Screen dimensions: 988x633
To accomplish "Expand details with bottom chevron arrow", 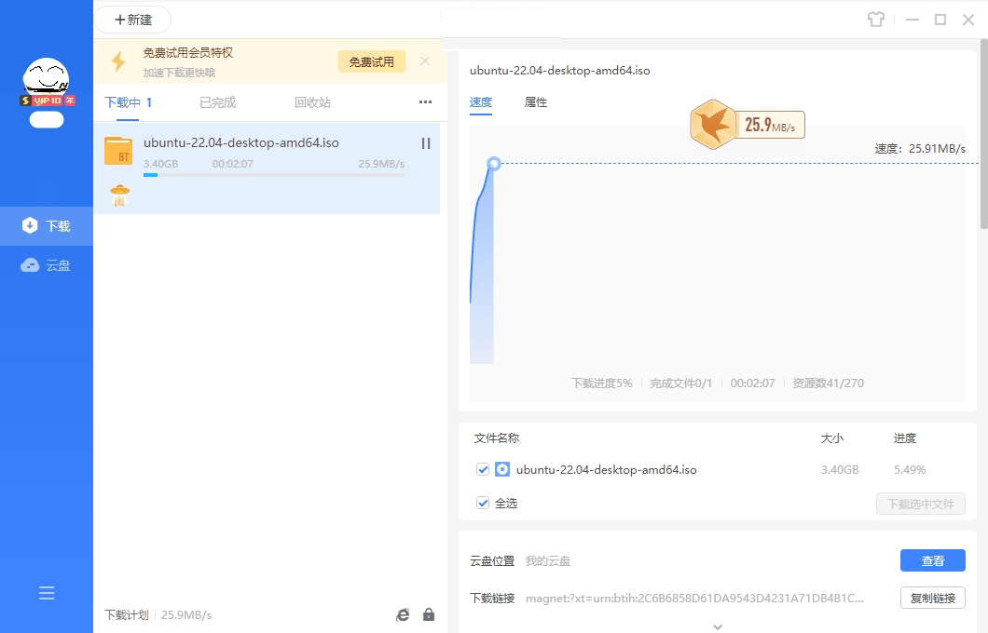I will 717,626.
